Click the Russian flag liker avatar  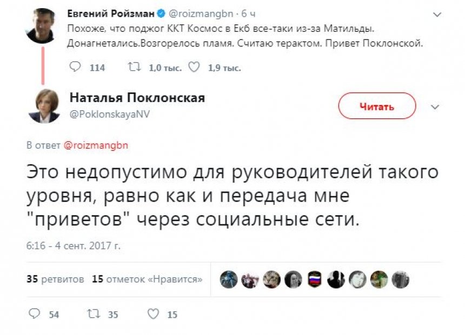314,279
